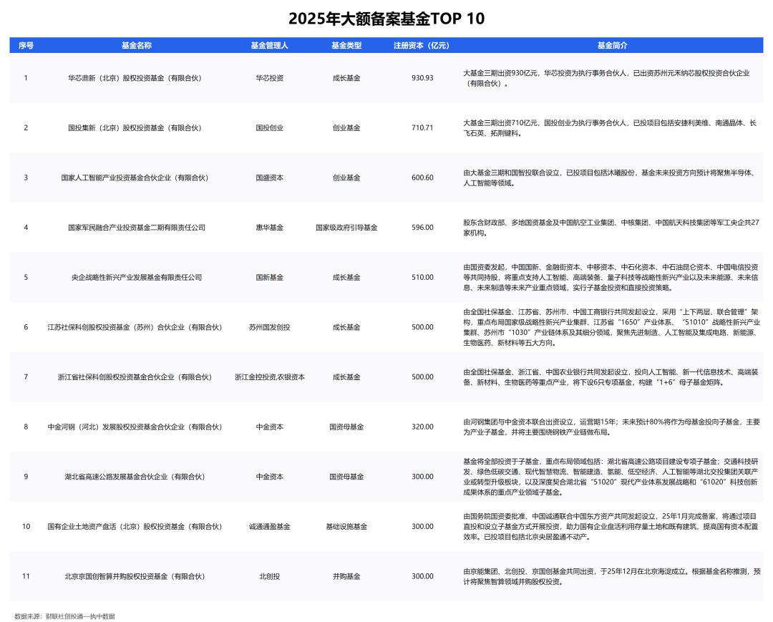Click 创业基金 type in row 3
Viewport: 773px width, 622px height.
point(346,178)
